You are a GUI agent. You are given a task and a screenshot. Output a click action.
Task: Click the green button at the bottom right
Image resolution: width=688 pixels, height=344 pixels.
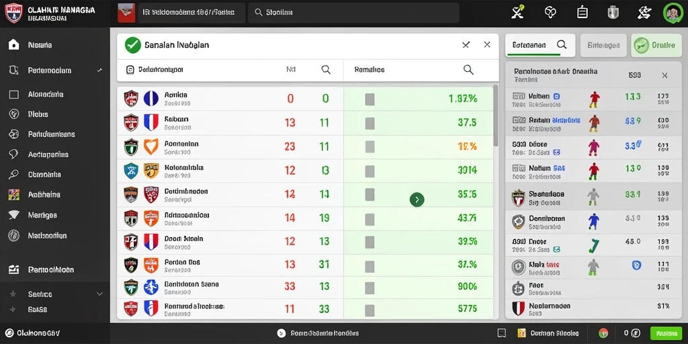pyautogui.click(x=666, y=333)
